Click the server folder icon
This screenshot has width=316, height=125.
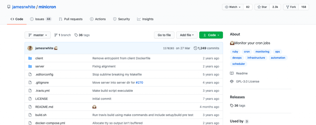click(30, 66)
